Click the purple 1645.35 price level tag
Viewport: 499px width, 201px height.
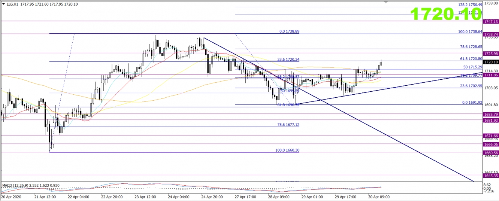[x=490, y=176]
